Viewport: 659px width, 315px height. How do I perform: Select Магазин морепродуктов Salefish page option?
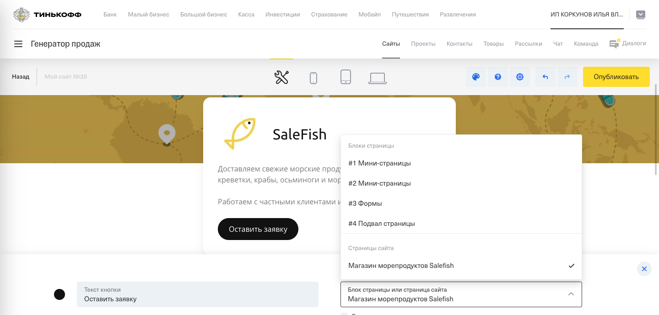[461, 266]
